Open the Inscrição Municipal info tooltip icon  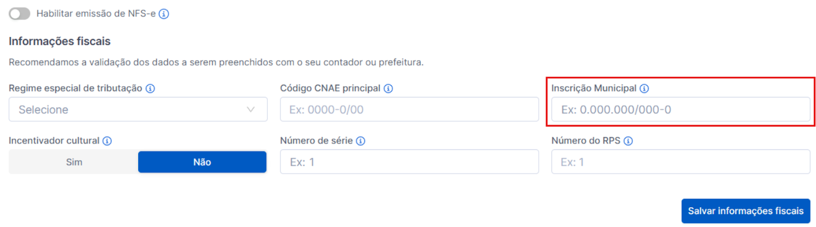[644, 88]
